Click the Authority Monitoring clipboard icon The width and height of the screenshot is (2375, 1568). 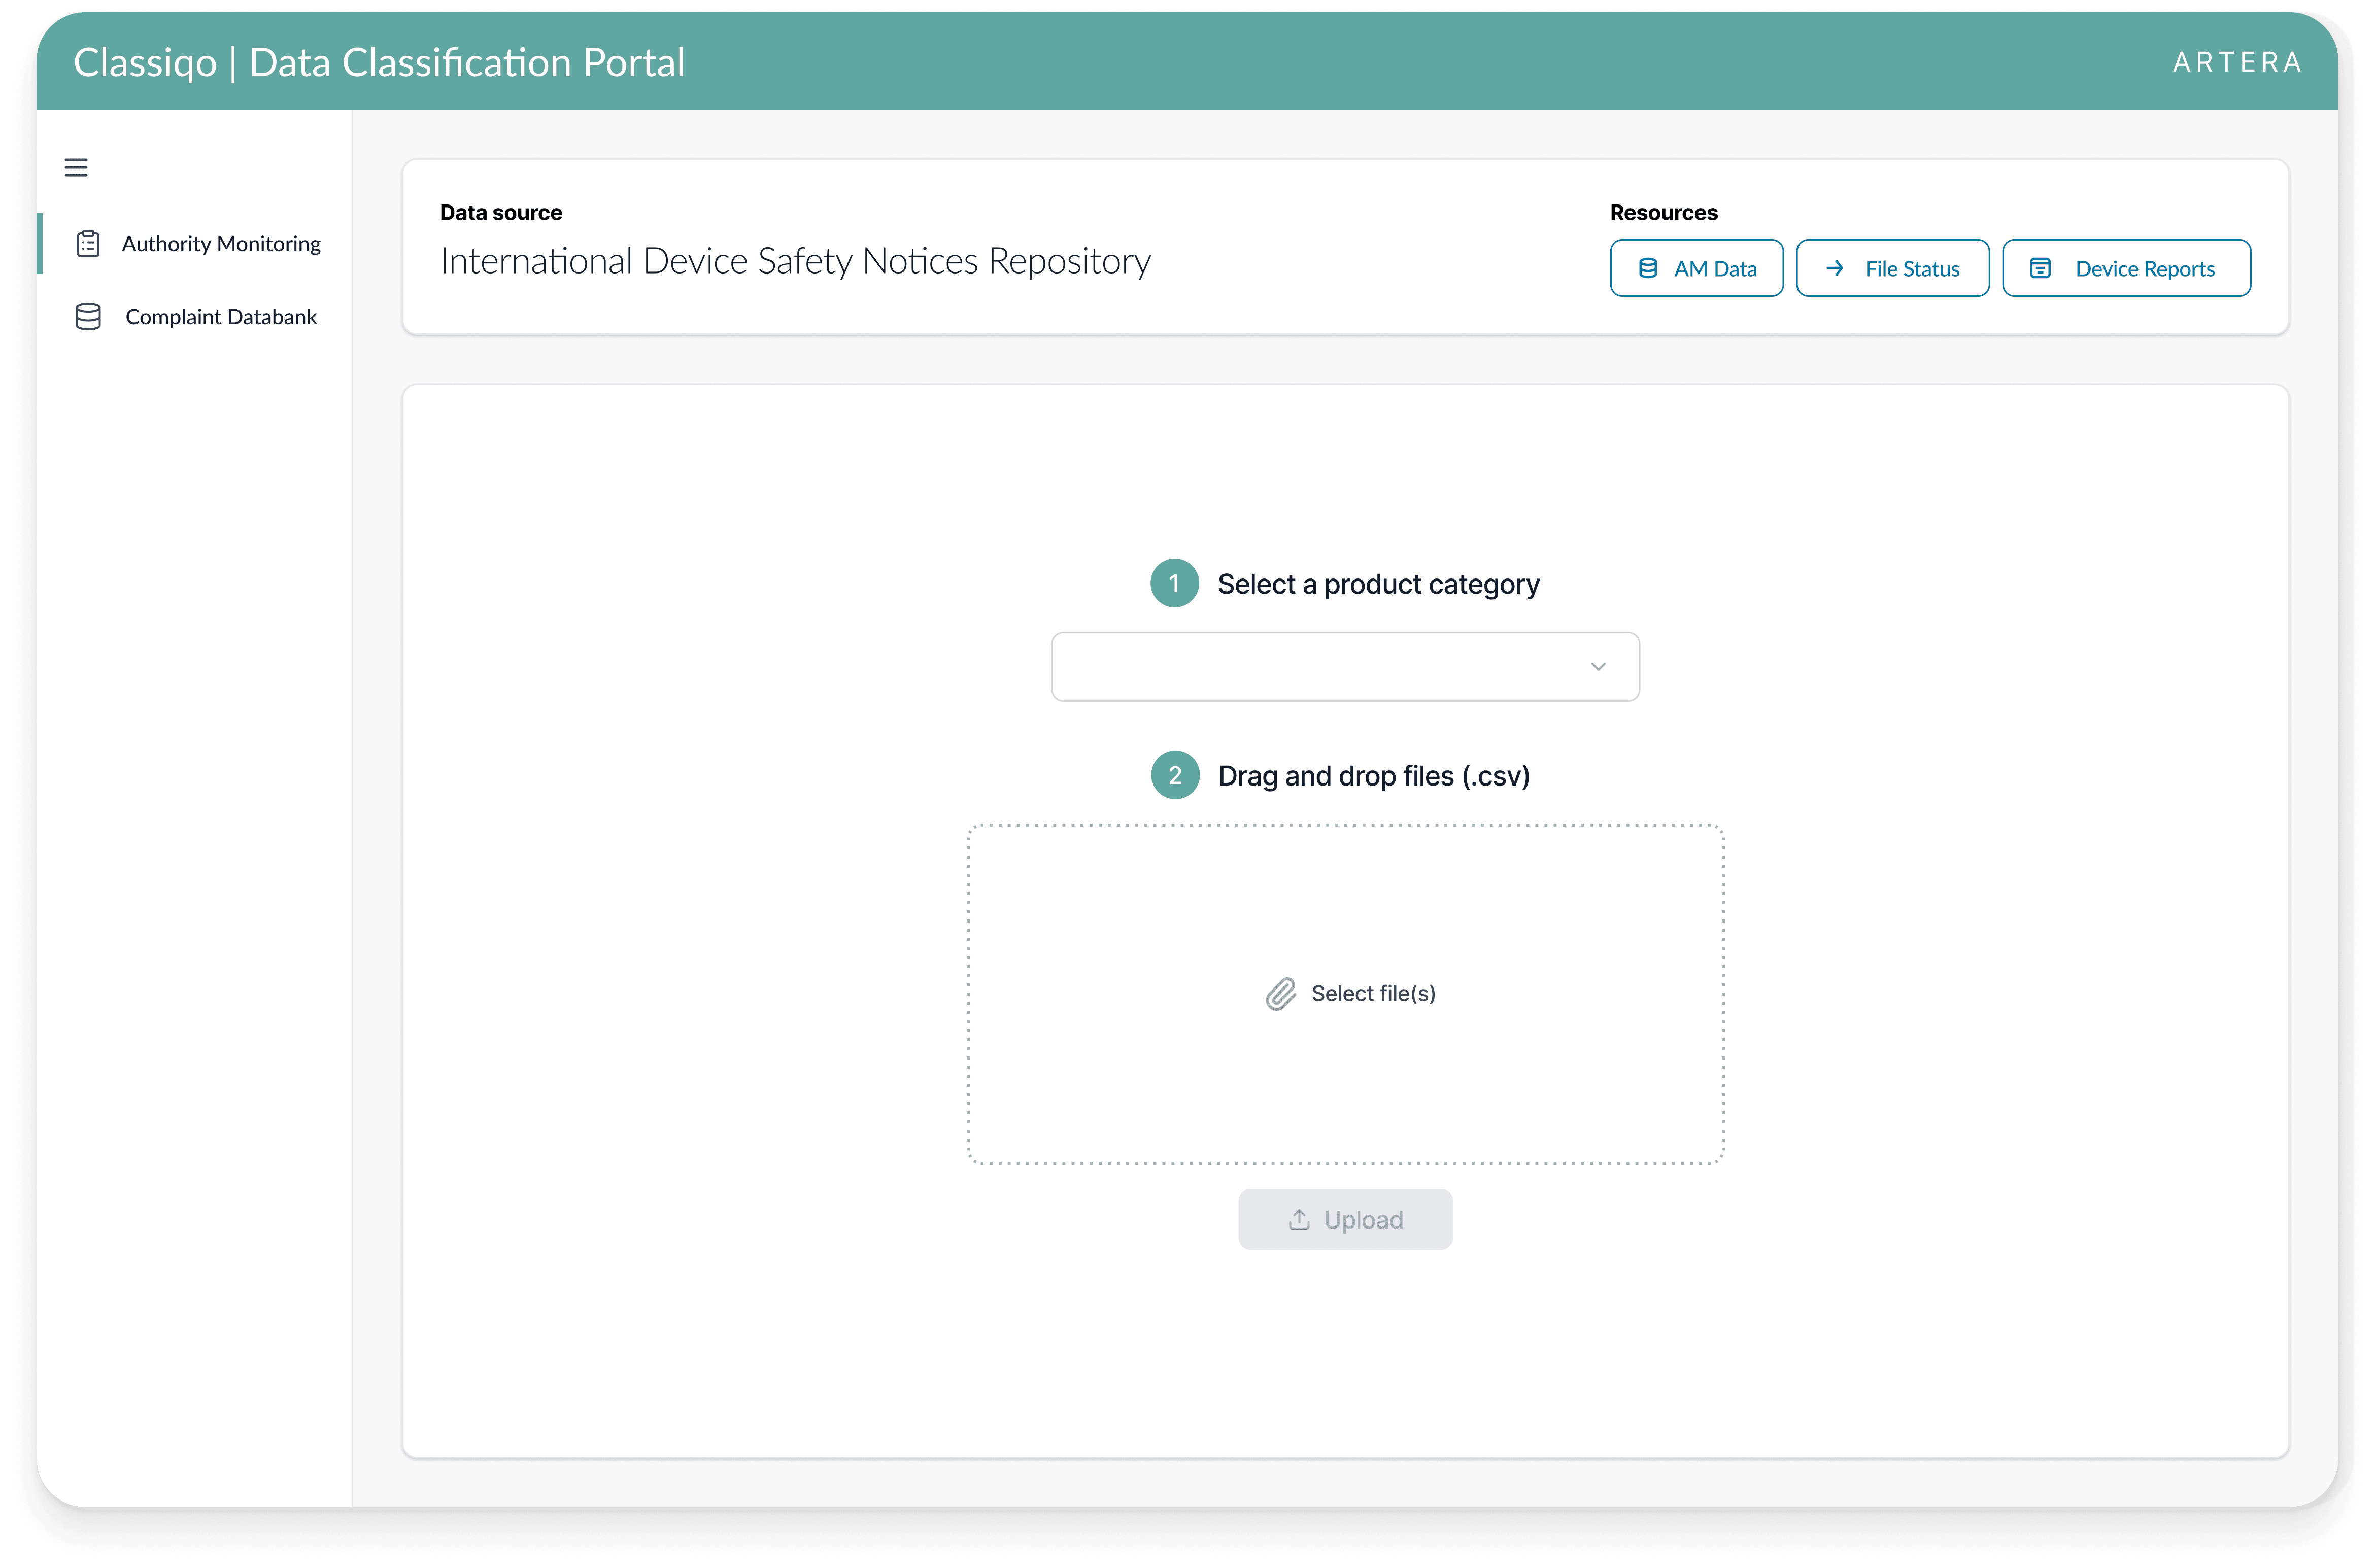(88, 244)
